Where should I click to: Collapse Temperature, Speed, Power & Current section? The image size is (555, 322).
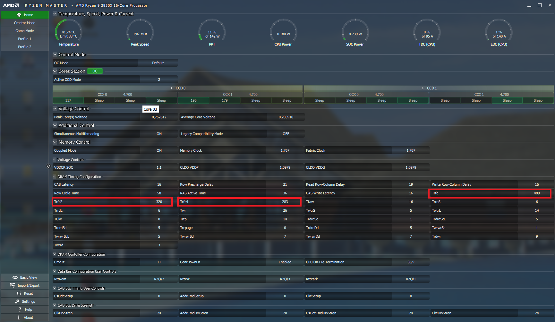[x=55, y=14]
